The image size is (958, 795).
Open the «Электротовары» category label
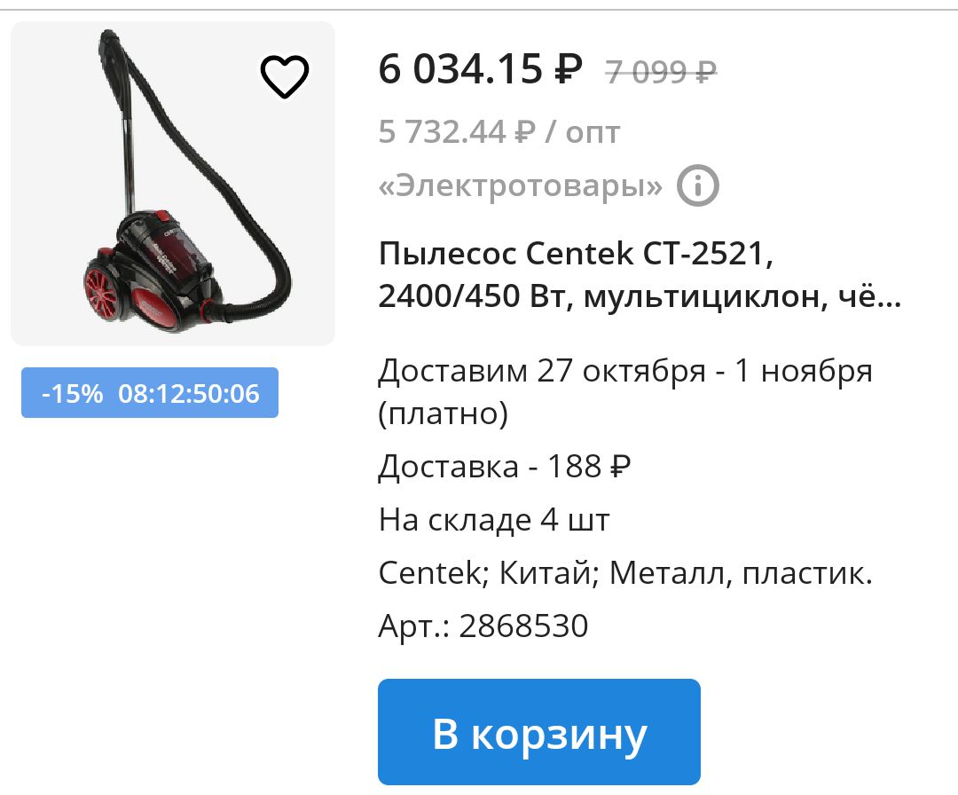[520, 185]
